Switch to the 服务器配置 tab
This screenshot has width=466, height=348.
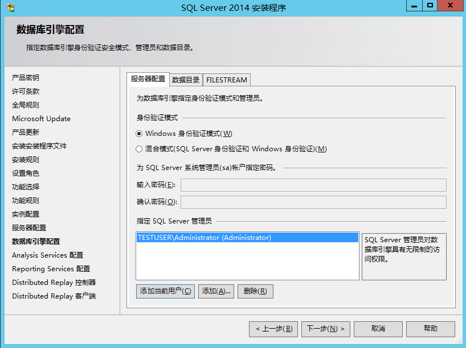tap(148, 79)
